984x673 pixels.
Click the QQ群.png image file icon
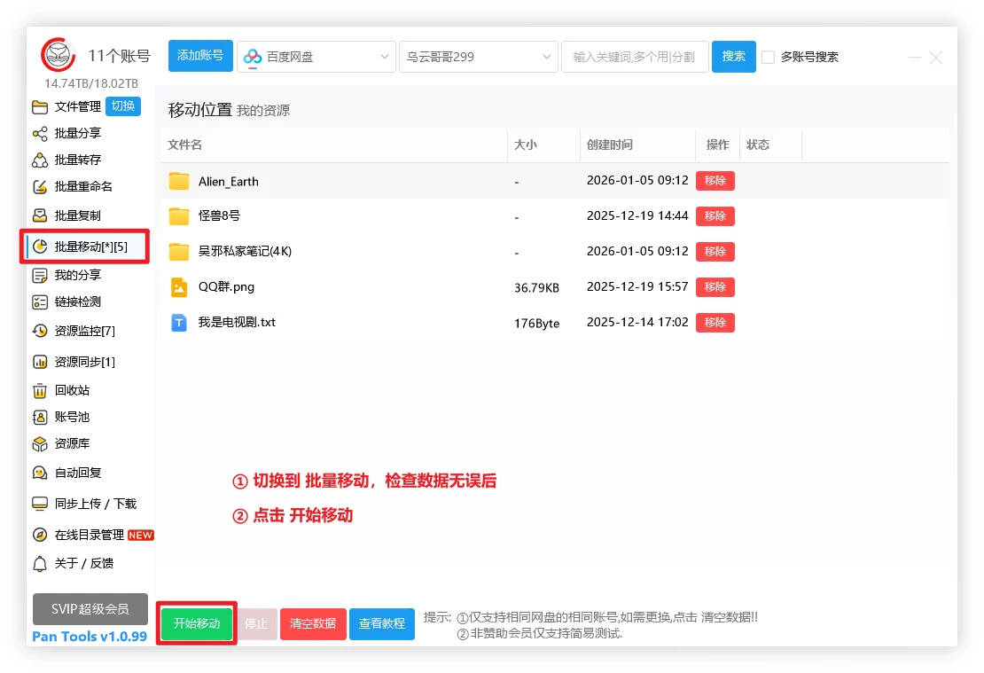[x=179, y=287]
